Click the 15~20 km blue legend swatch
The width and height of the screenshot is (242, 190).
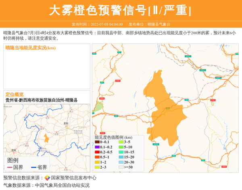121,157
